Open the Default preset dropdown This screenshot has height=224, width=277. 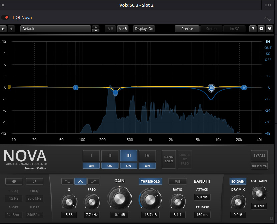point(55,29)
